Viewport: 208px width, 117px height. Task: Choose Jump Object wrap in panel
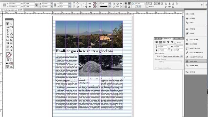click(x=168, y=42)
